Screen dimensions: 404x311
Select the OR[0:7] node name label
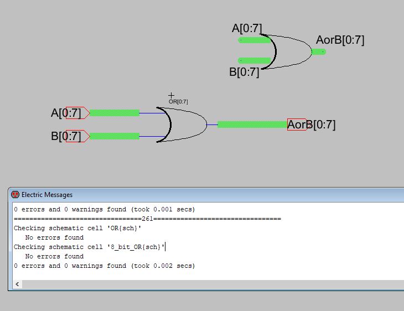pyautogui.click(x=178, y=102)
